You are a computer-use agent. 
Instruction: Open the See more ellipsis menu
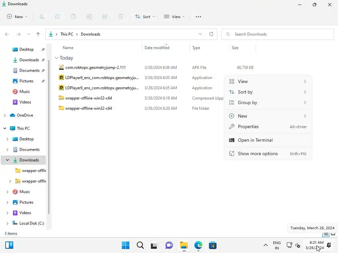pos(198,16)
